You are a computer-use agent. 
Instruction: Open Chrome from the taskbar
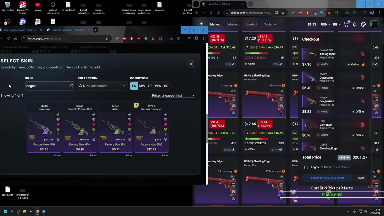37,211
